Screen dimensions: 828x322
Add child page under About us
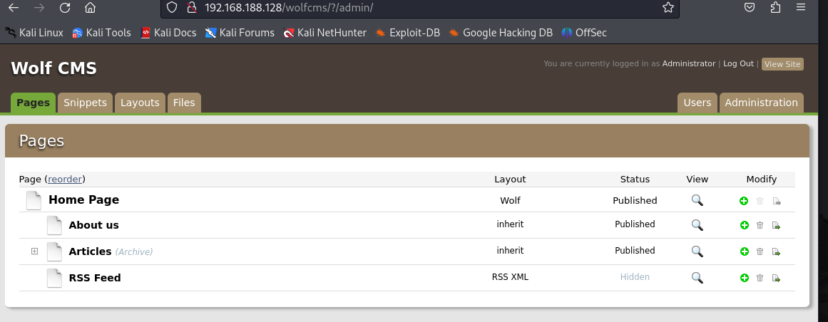(745, 225)
